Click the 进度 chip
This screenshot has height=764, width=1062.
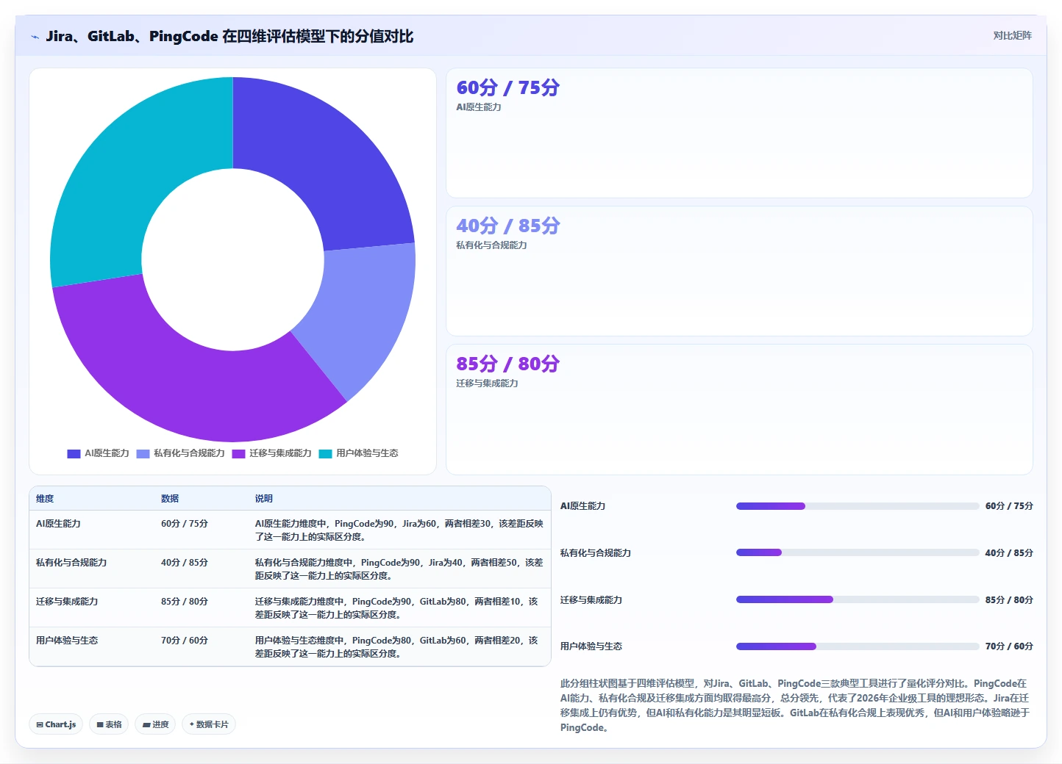(155, 724)
